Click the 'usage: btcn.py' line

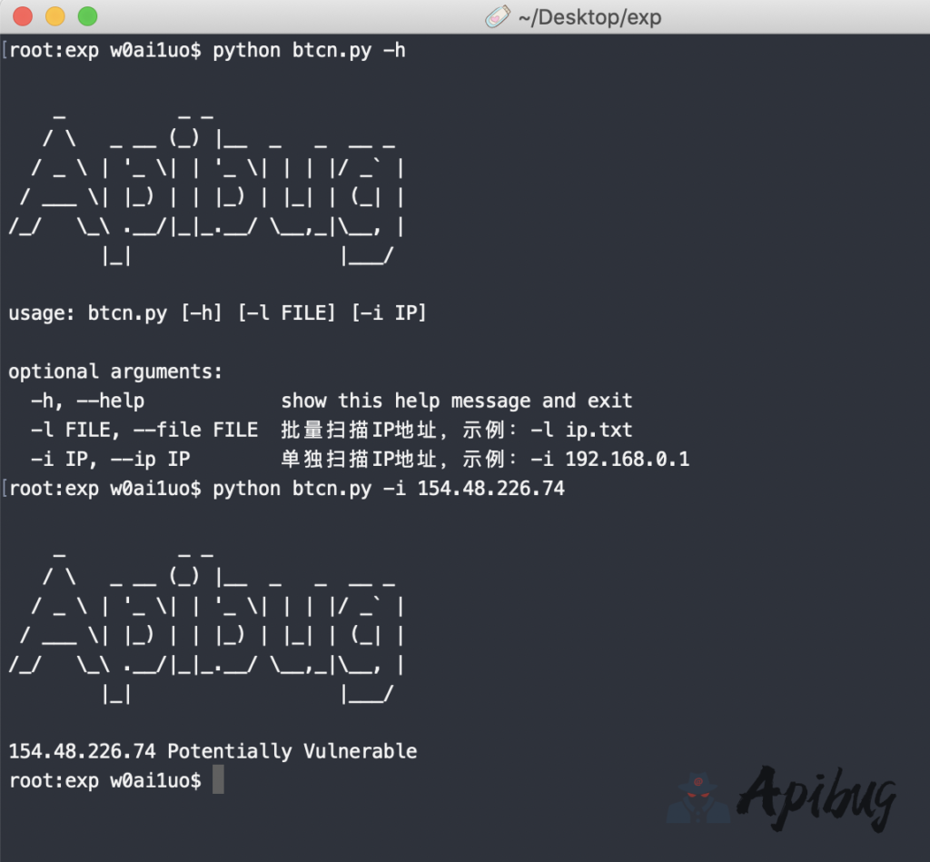pos(217,313)
